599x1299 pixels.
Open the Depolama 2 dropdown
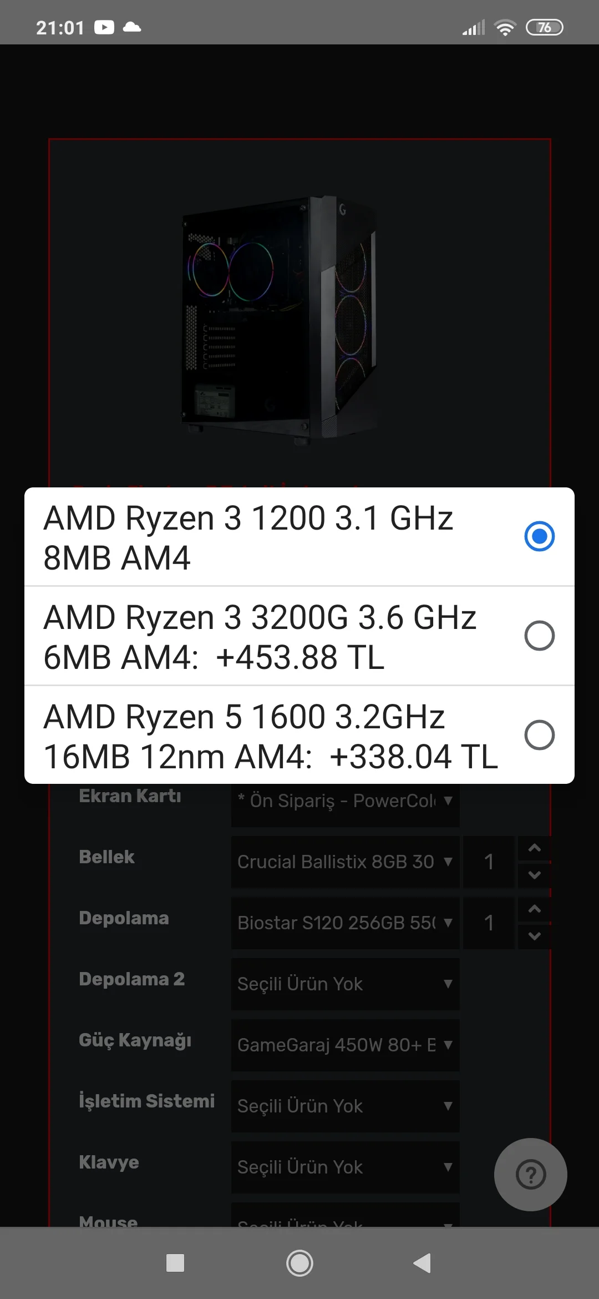(x=345, y=984)
